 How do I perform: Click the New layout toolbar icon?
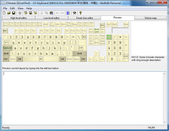[4, 13]
